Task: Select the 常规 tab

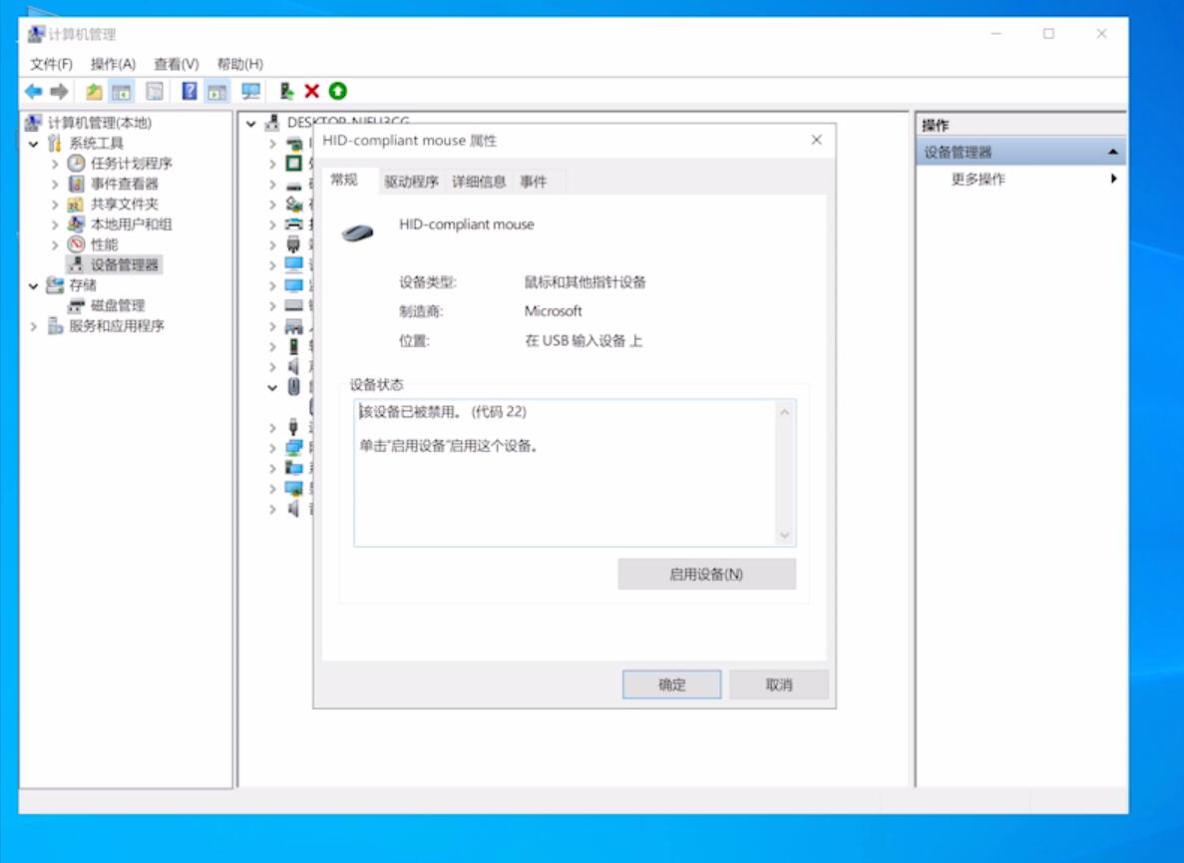Action: (344, 180)
